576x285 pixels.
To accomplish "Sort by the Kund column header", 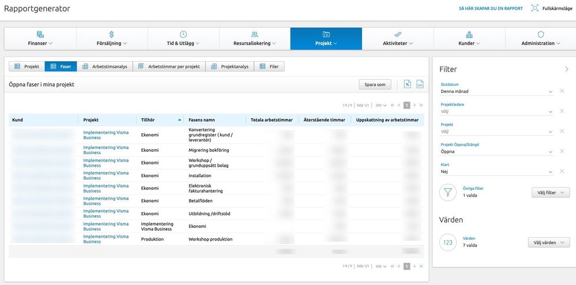I will [43, 120].
